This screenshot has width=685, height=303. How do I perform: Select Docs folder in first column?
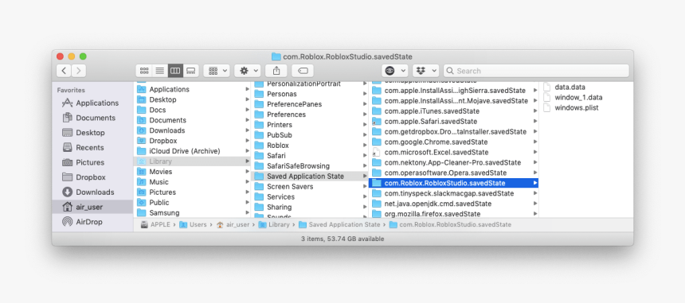192,110
